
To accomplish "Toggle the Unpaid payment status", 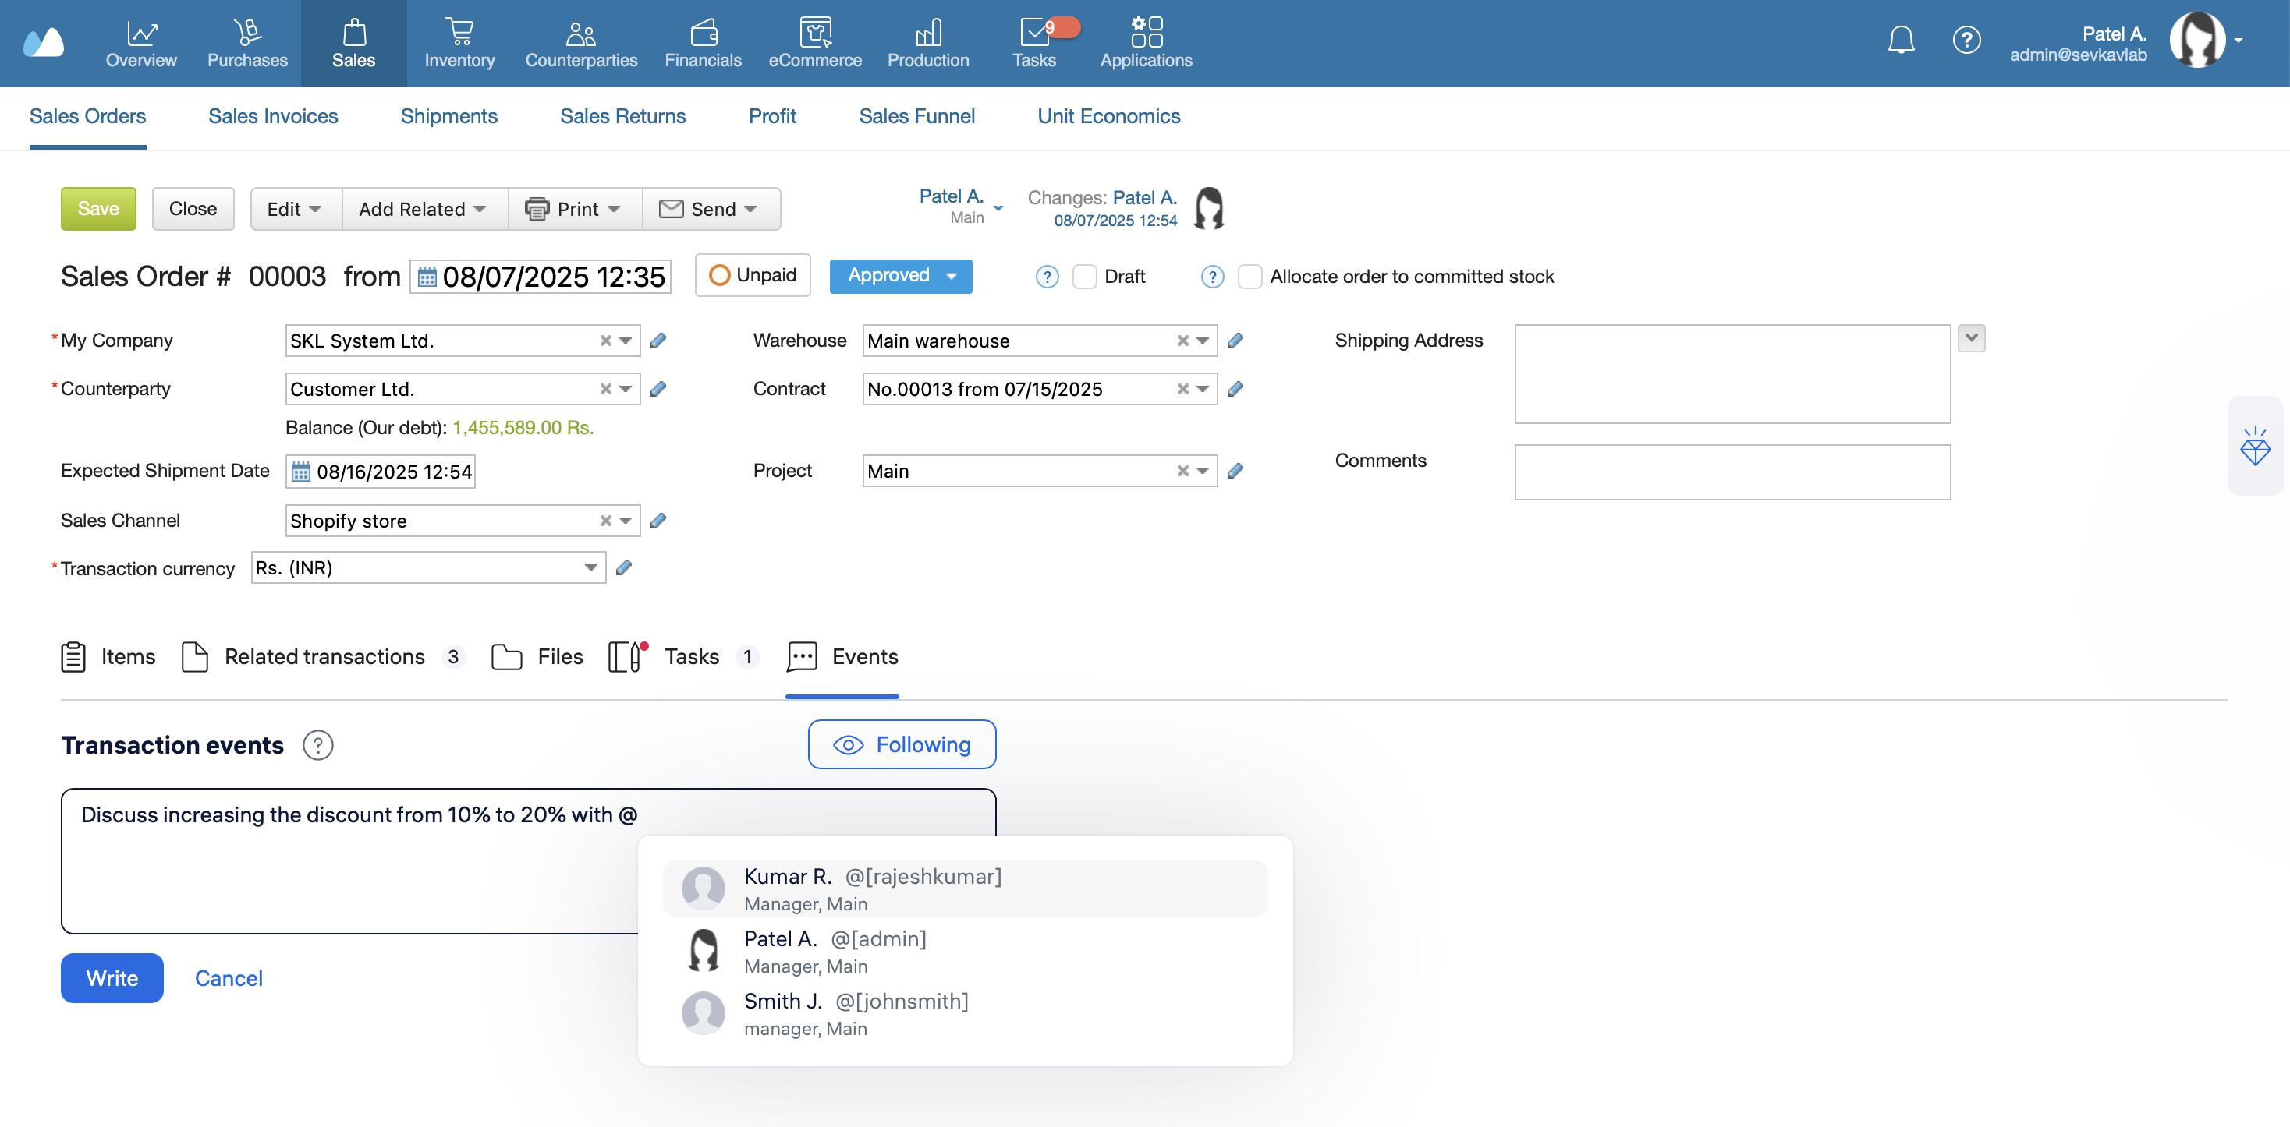I will tap(753, 275).
